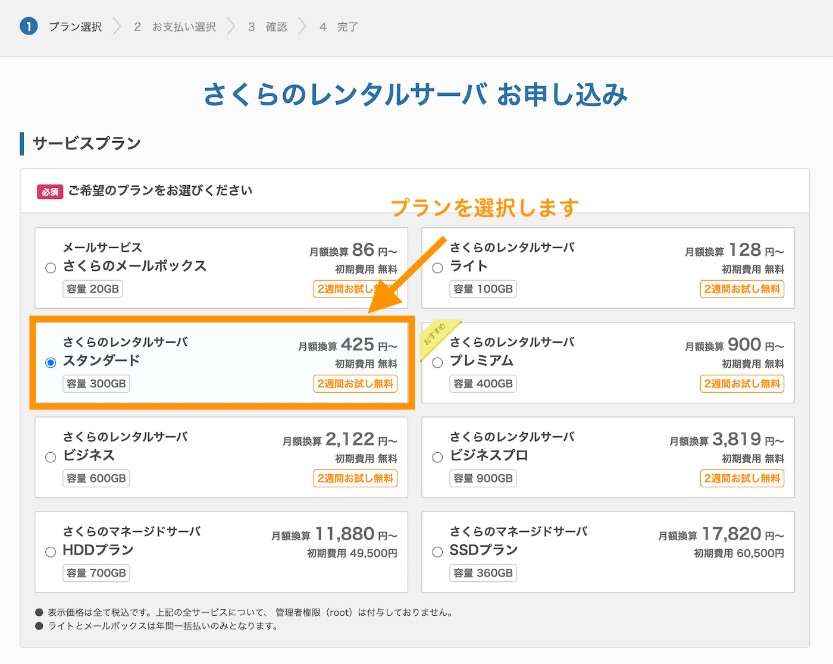833x664 pixels.
Task: Click the 表示価格は全て税込です note
Action: pyautogui.click(x=250, y=612)
